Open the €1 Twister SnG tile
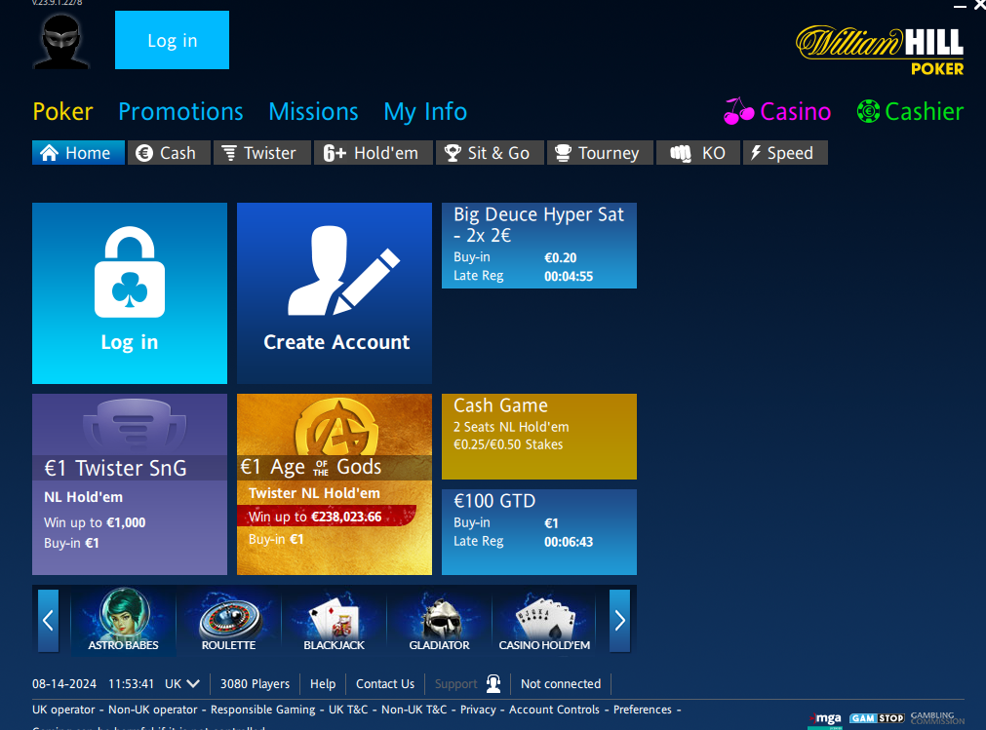986x730 pixels. (130, 483)
